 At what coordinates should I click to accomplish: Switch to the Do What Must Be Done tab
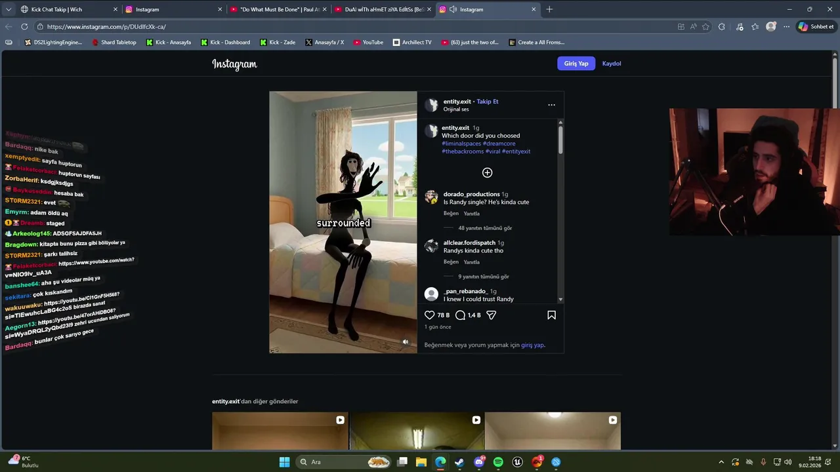[x=278, y=9]
